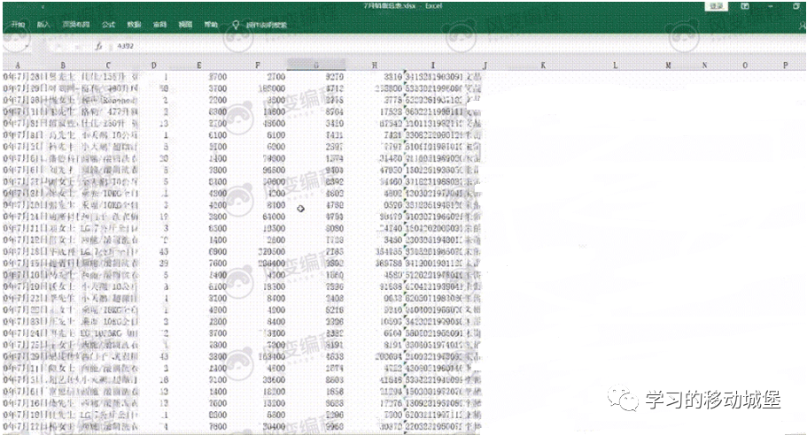Switch to the 页面布局 tab
Viewport: 807px width, 435px height.
coord(75,24)
